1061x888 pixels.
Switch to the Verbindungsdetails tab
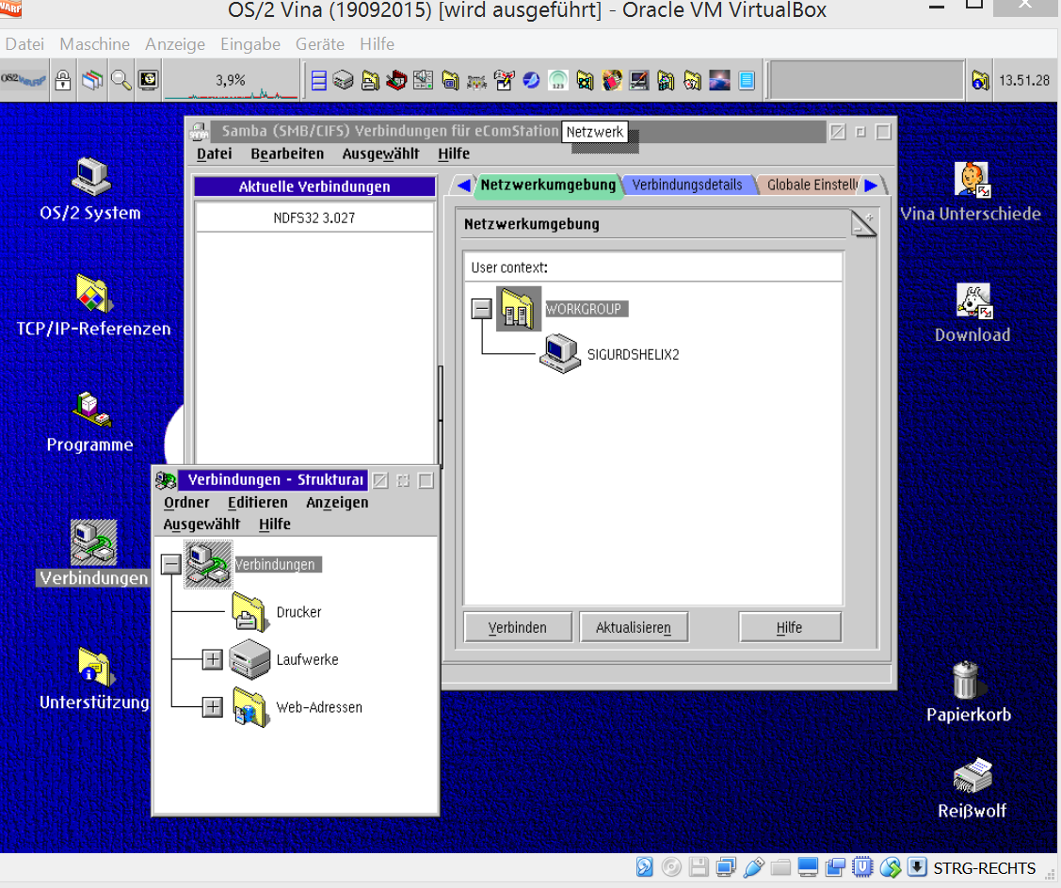[687, 185]
